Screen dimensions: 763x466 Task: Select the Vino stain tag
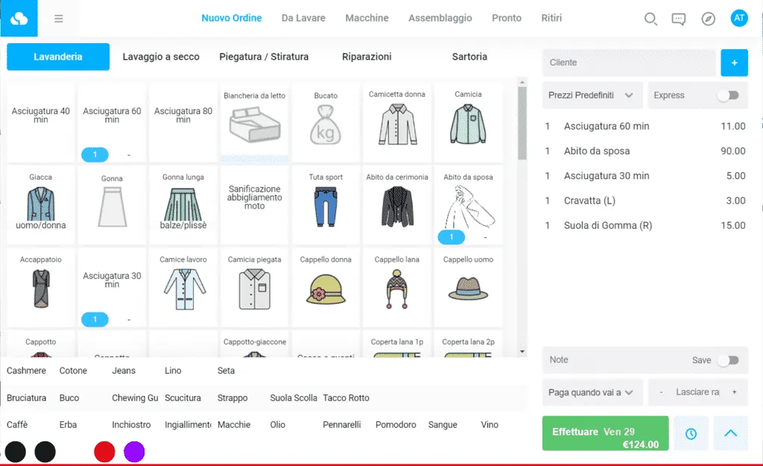pyautogui.click(x=490, y=424)
